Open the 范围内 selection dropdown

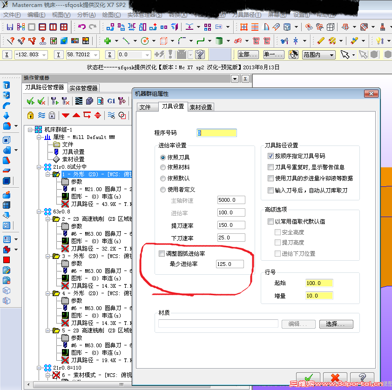(319, 55)
